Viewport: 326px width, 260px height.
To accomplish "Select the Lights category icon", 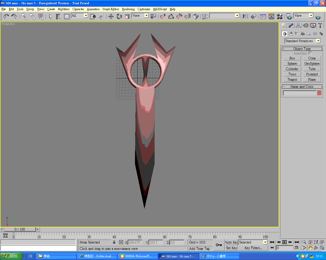I will 297,34.
